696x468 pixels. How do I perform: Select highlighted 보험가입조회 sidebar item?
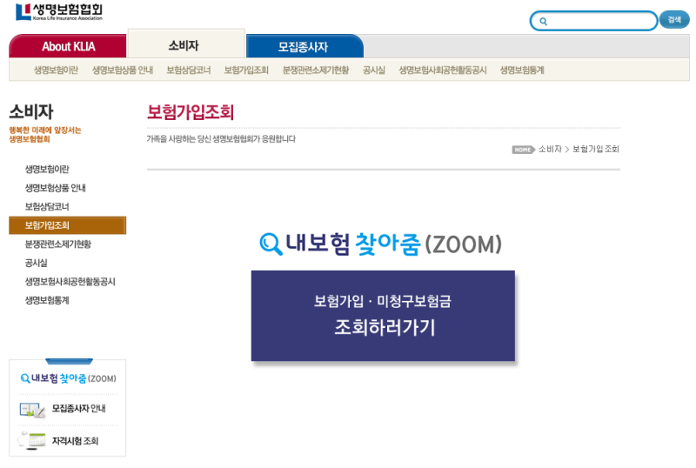pyautogui.click(x=68, y=225)
